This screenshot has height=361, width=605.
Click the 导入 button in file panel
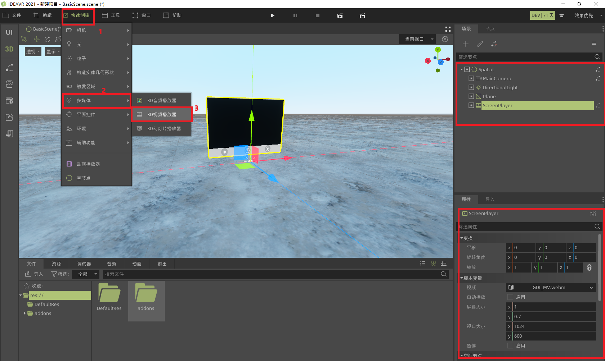click(x=34, y=274)
